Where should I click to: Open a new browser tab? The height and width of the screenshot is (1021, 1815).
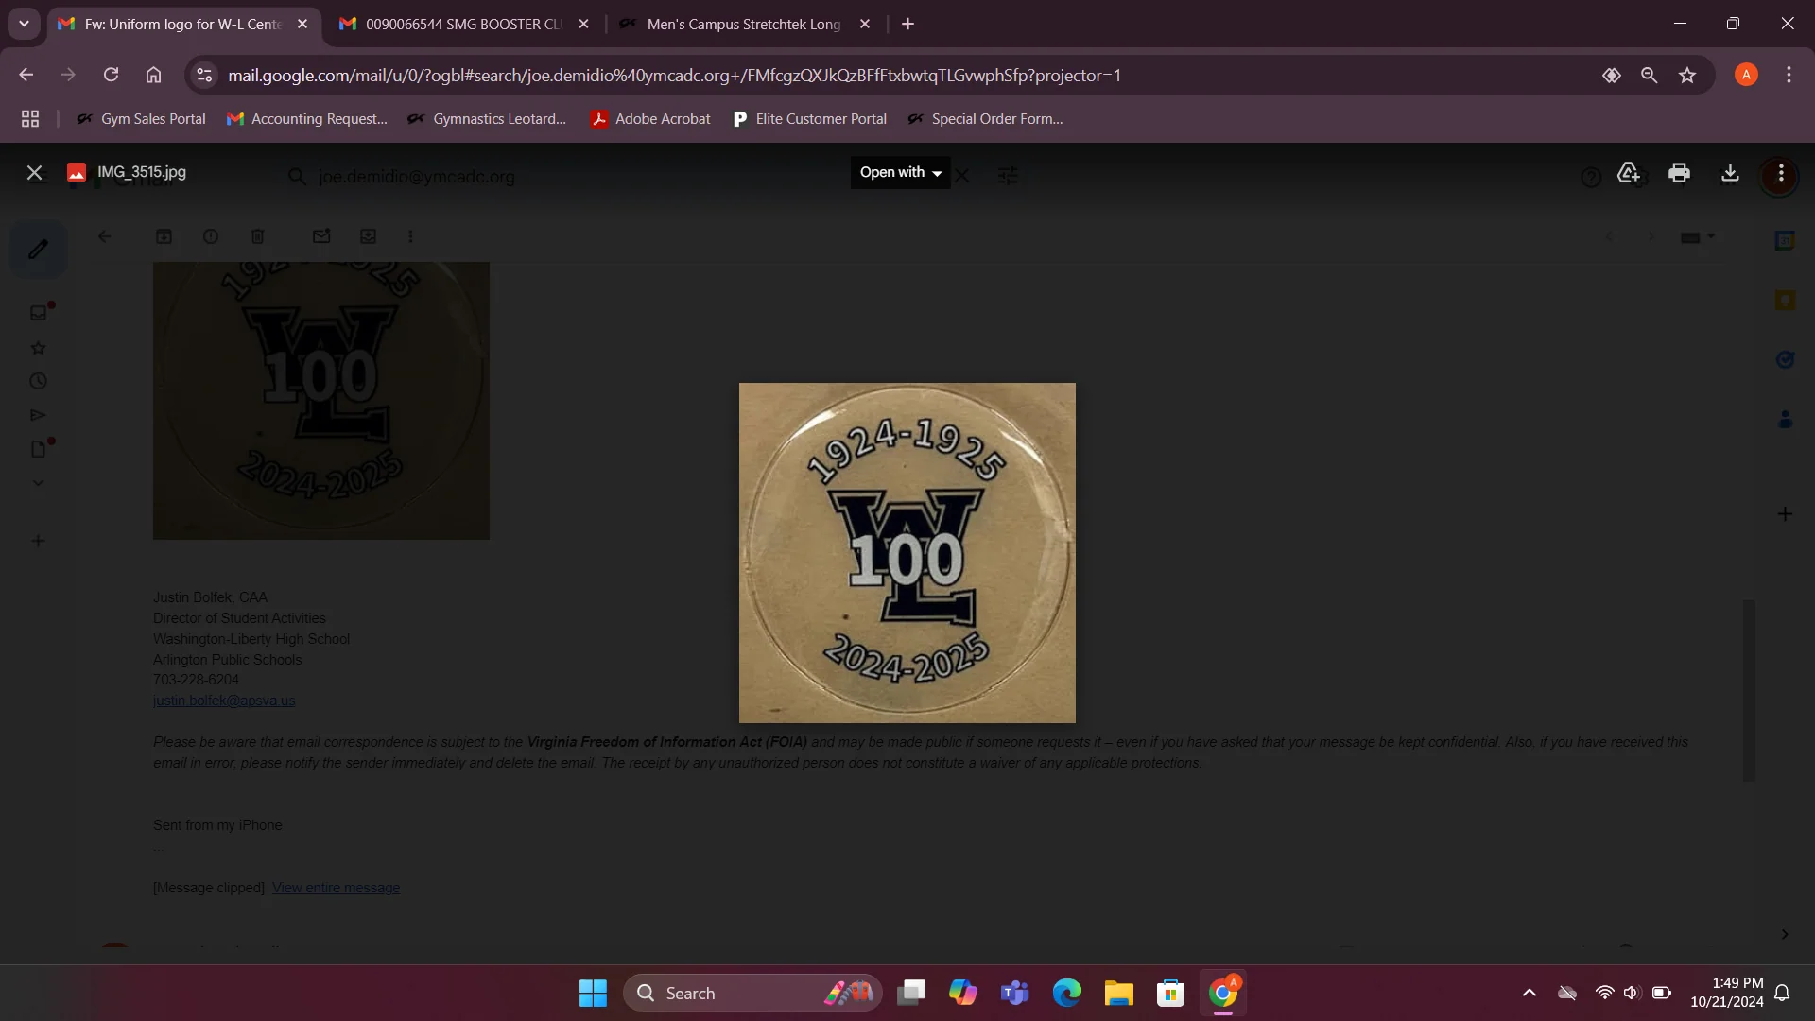[908, 25]
